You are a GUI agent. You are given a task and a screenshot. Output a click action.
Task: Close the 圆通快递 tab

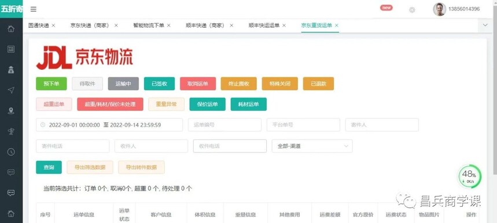point(53,25)
